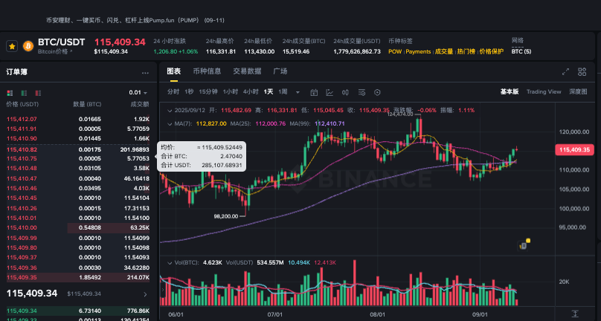Expand the chart to fullscreen
The height and width of the screenshot is (321, 601).
[x=565, y=71]
